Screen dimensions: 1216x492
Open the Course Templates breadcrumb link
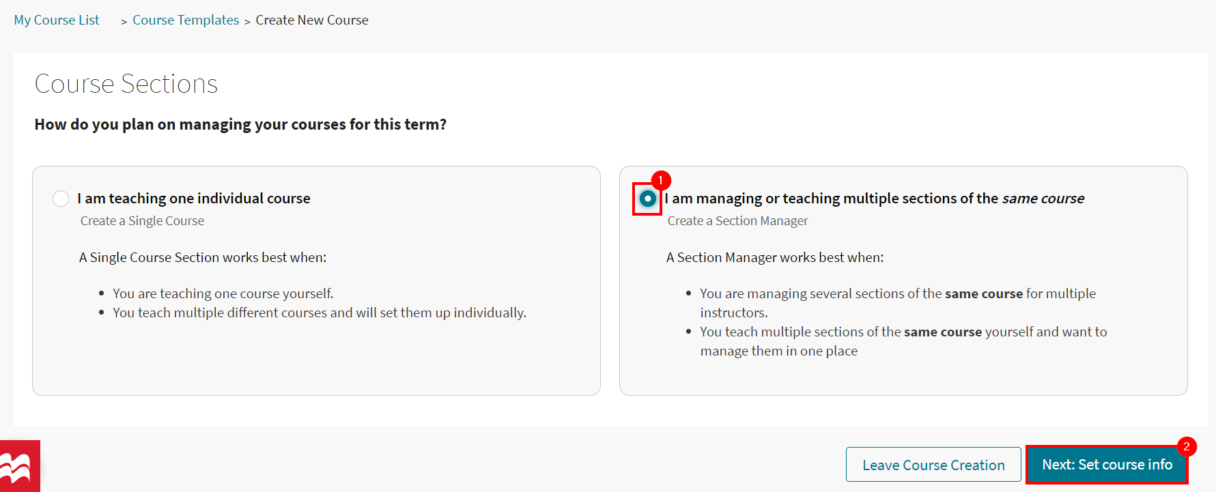186,20
